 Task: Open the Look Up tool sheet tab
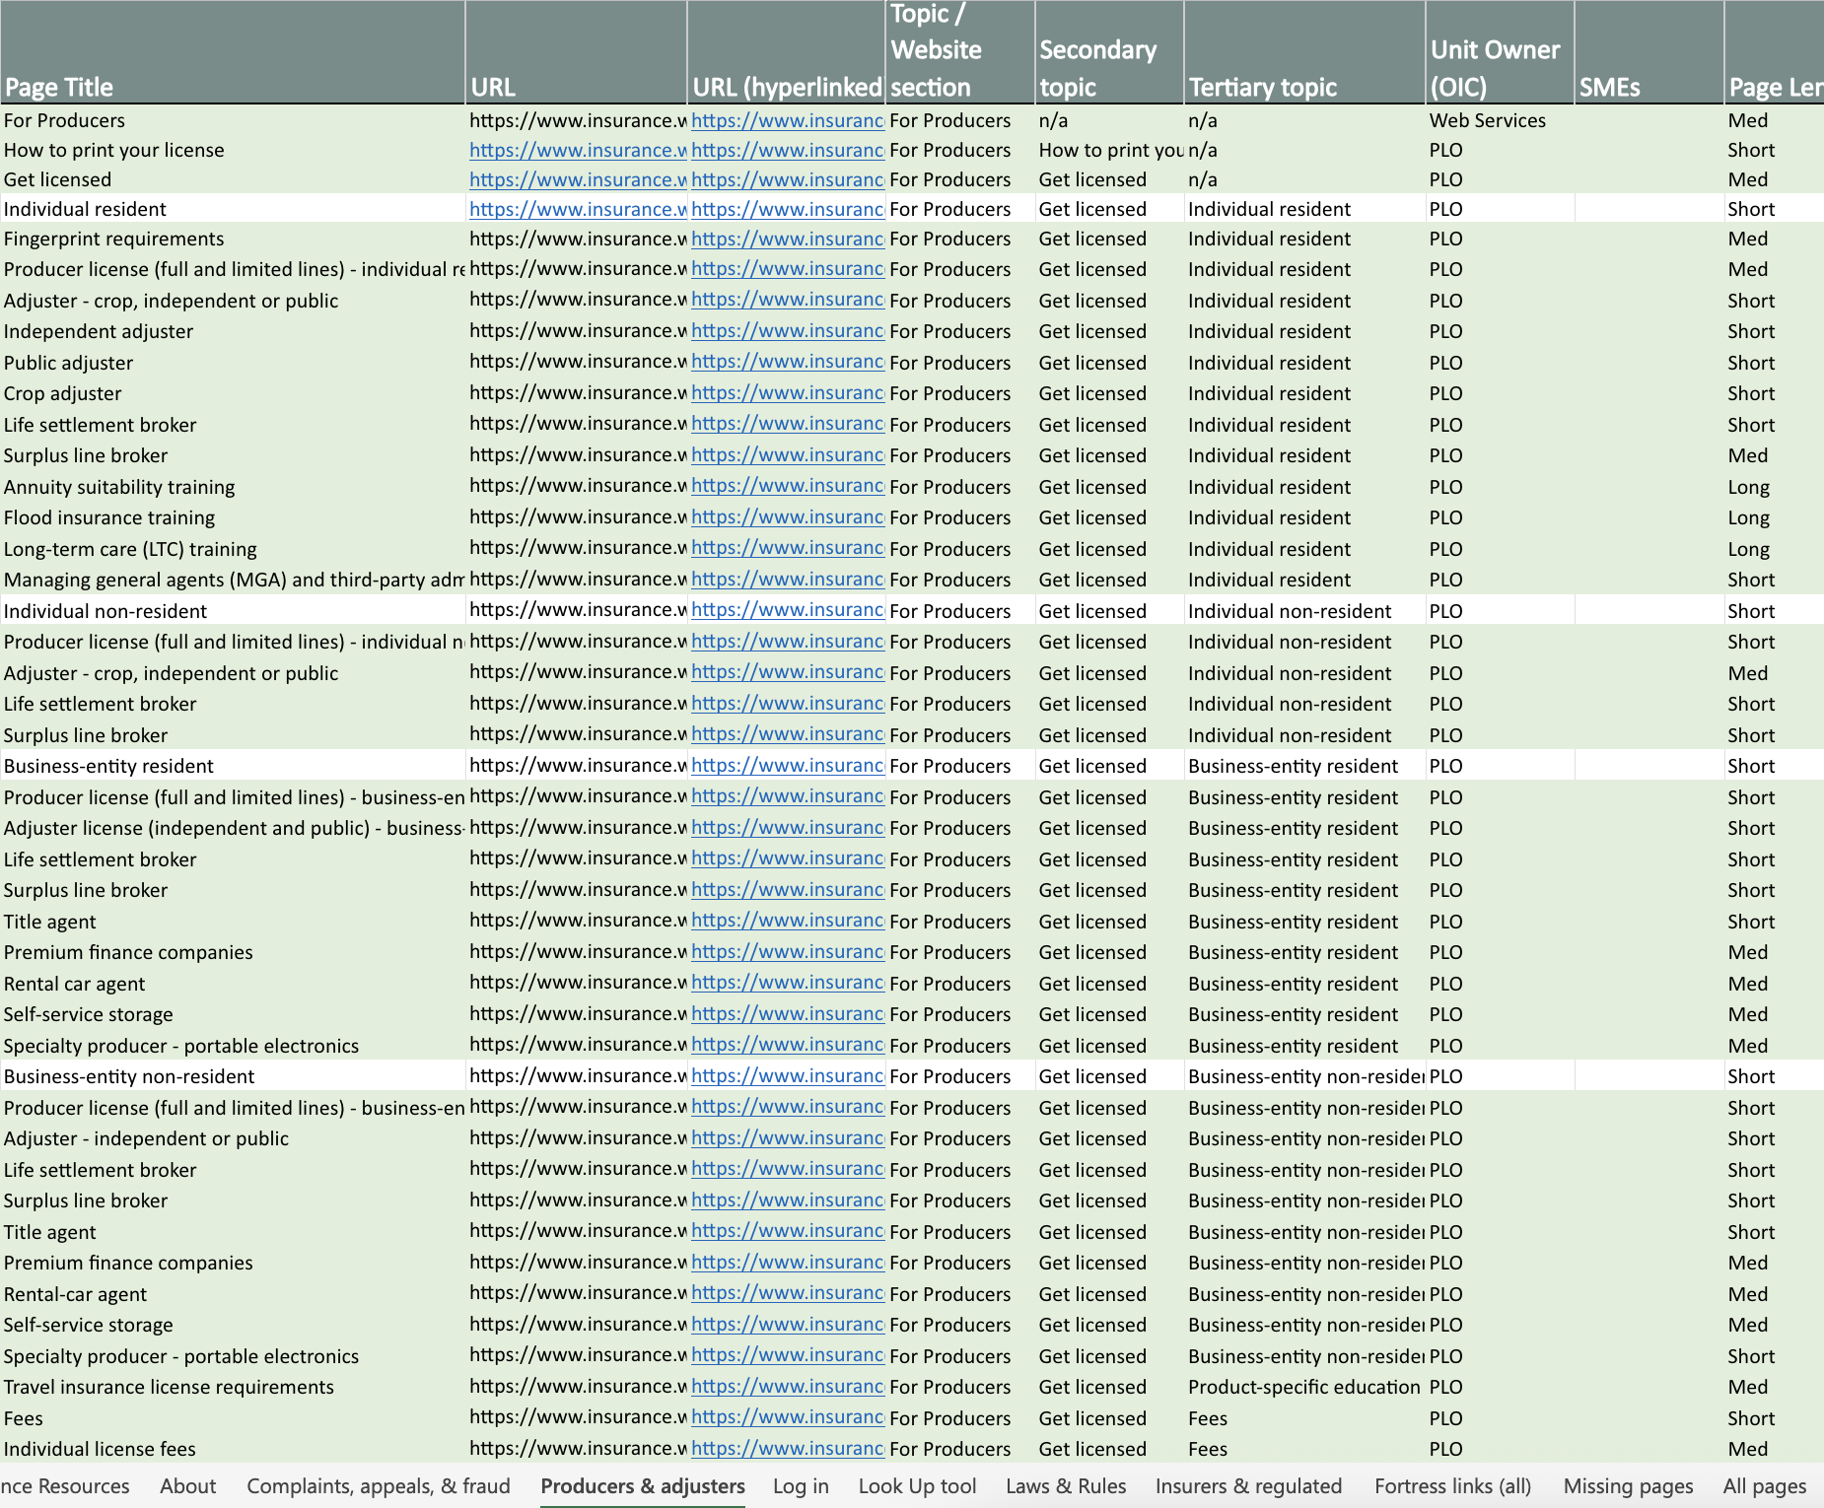pos(917,1486)
